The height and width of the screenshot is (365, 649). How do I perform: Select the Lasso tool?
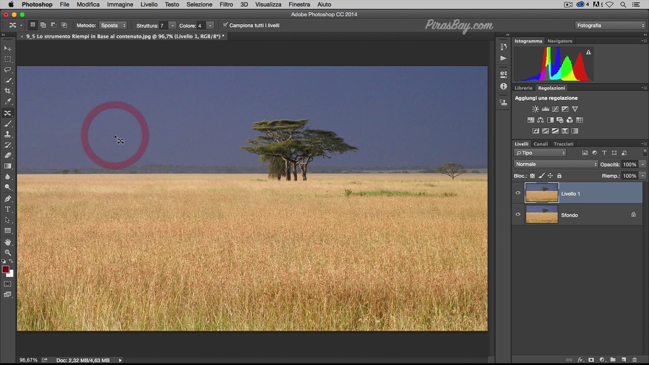click(8, 70)
